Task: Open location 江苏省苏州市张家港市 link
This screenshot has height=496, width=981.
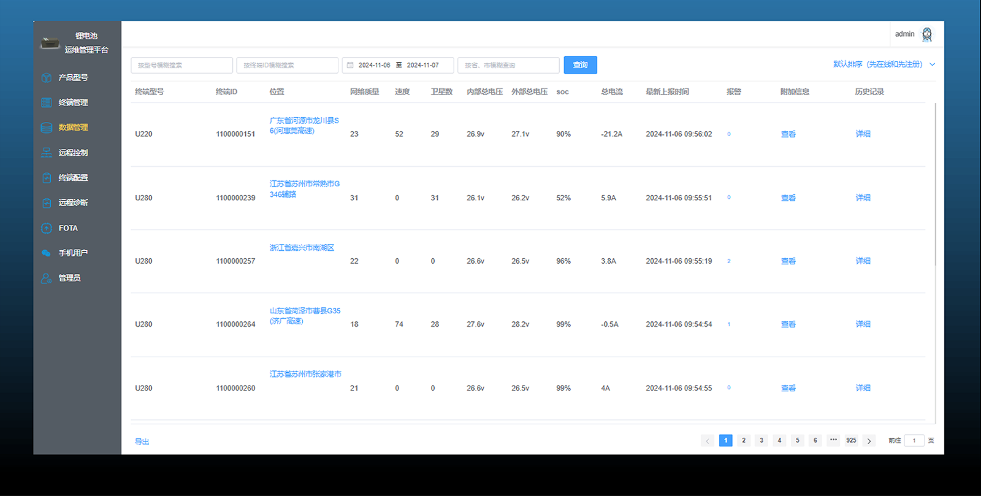Action: [x=305, y=374]
